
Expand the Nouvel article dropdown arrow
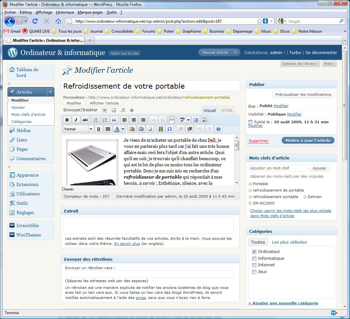pos(235,52)
